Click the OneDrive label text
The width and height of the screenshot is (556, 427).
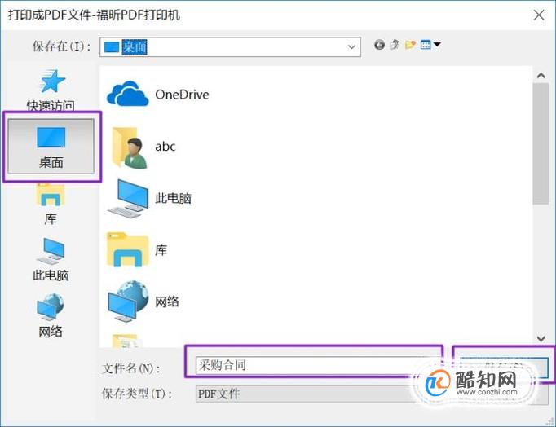coord(182,95)
